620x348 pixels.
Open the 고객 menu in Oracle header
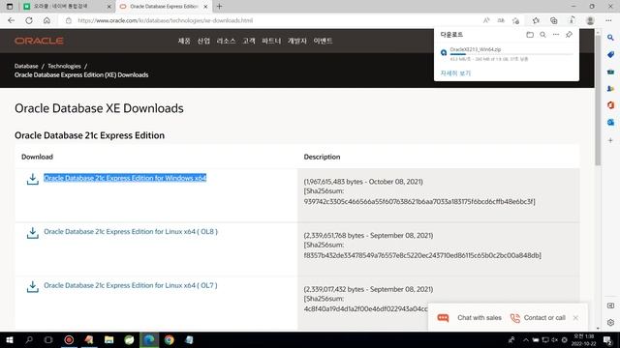pyautogui.click(x=249, y=41)
